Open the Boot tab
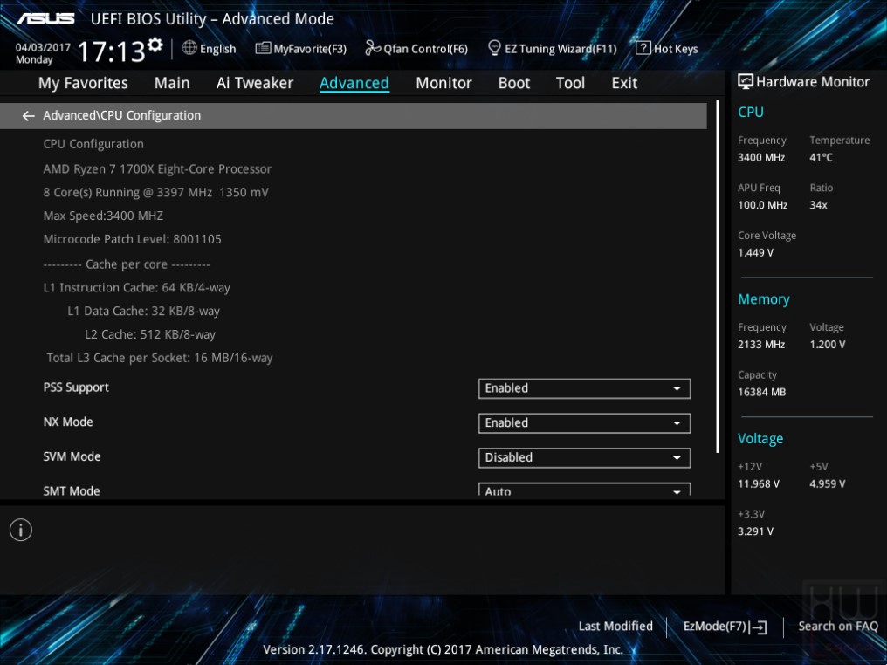This screenshot has width=887, height=665. pos(513,83)
